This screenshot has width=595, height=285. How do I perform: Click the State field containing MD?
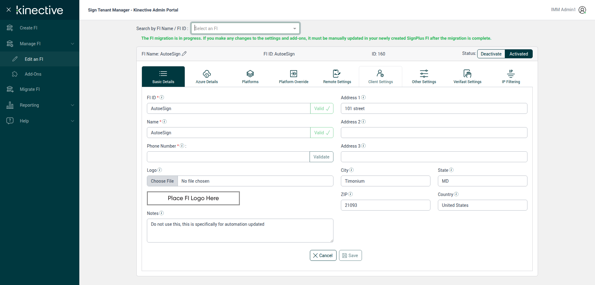pyautogui.click(x=483, y=181)
